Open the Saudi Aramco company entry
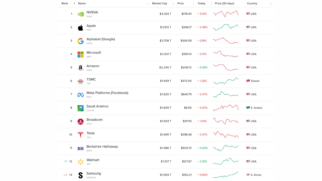Viewport: 322px width, 181px height. click(x=97, y=106)
